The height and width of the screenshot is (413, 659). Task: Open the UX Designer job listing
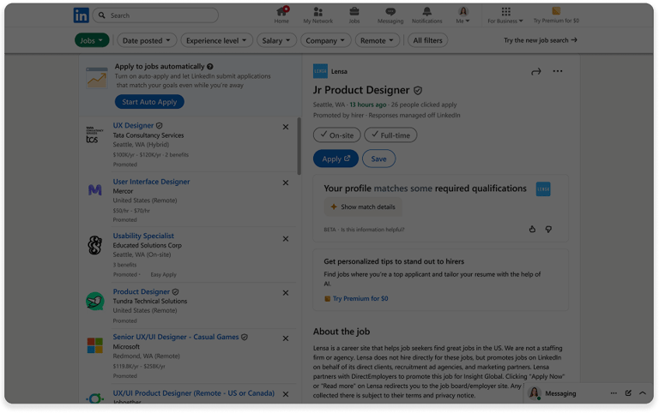click(133, 125)
